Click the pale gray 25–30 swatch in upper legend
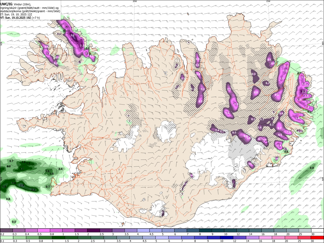324x243 pixels. pyautogui.click(x=305, y=231)
